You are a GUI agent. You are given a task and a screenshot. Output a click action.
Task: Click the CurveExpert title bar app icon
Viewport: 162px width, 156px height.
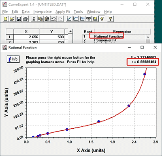(5, 4)
